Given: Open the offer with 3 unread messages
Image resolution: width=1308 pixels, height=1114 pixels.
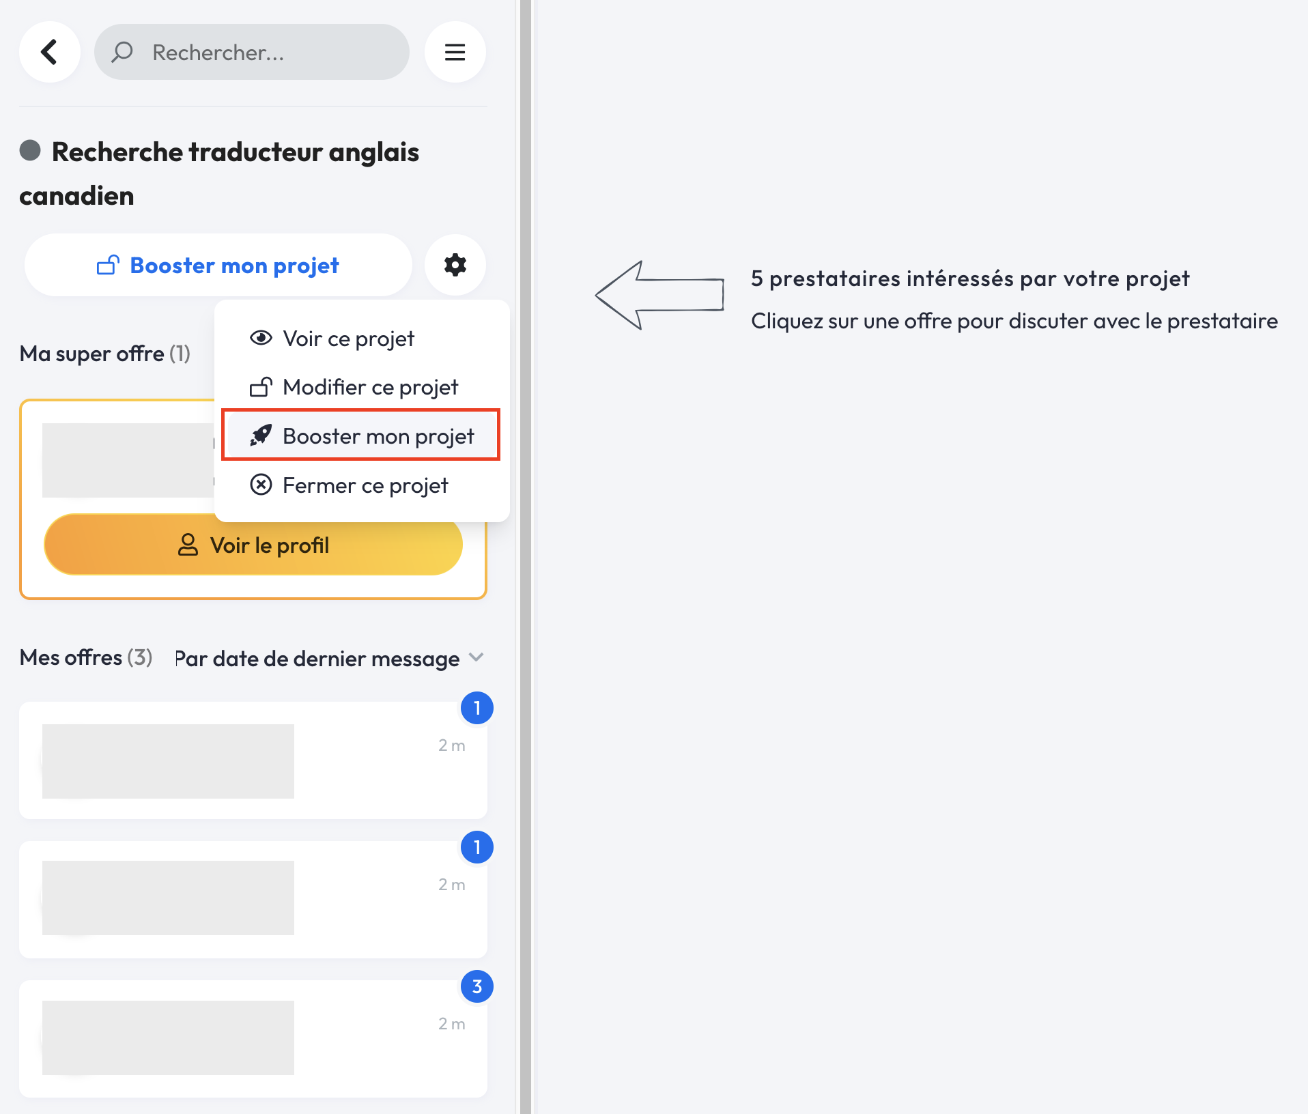Looking at the screenshot, I should 253,1038.
